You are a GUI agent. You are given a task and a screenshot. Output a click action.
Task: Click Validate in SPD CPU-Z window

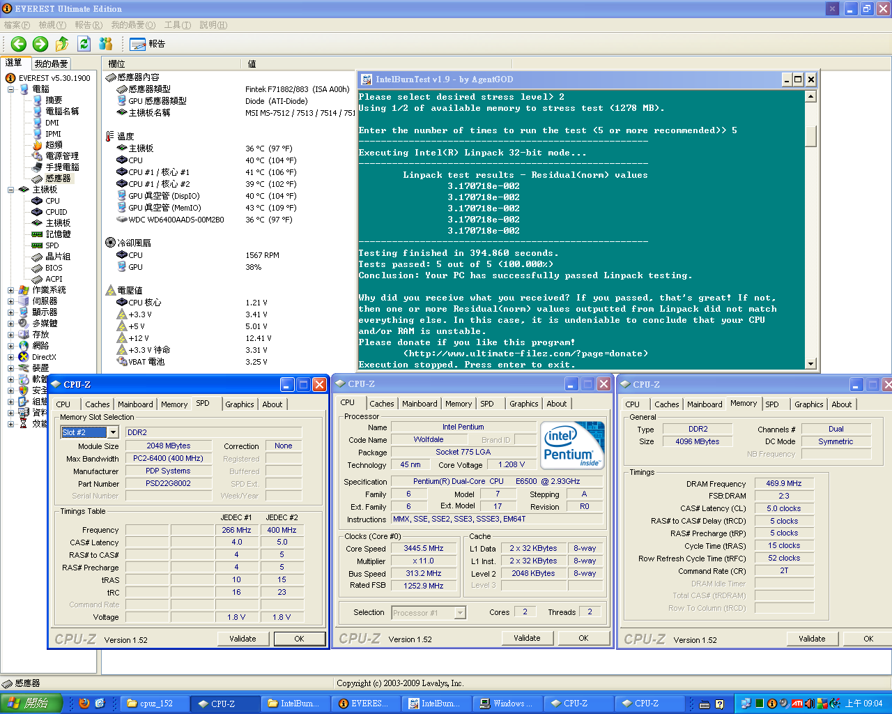[x=243, y=639]
